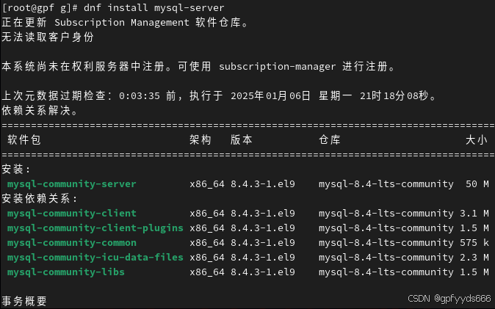495x309 pixels.
Task: Click the mysql-community-libs package name
Action: tap(65, 272)
